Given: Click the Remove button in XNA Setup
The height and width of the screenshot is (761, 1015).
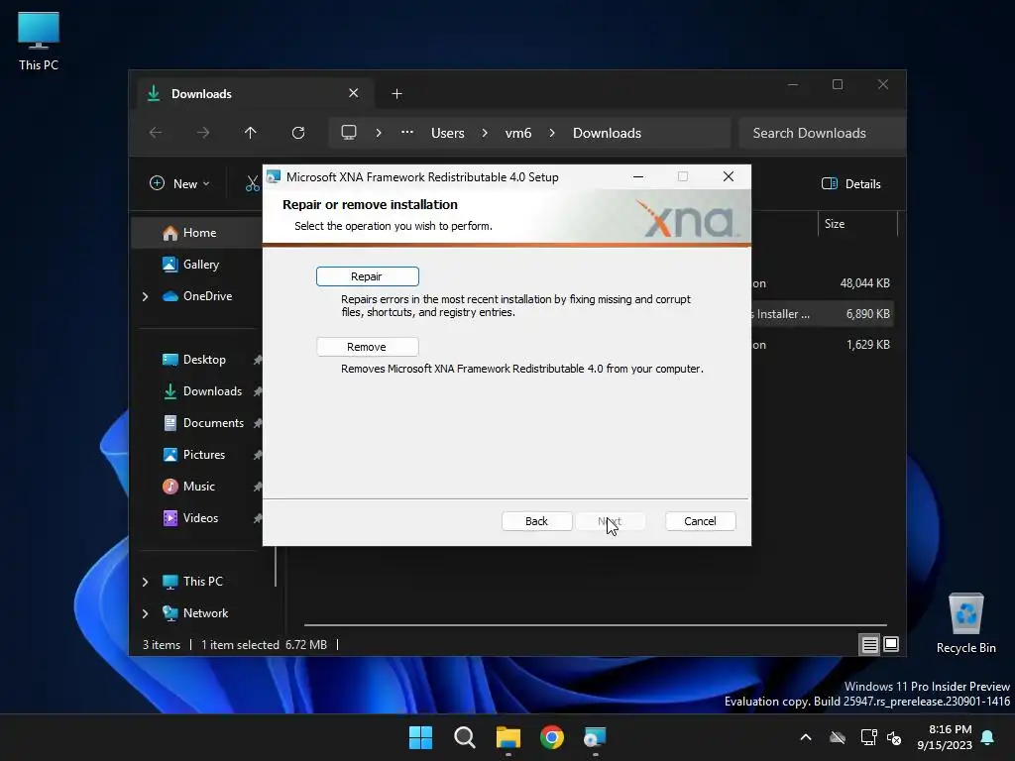Looking at the screenshot, I should coord(367,347).
